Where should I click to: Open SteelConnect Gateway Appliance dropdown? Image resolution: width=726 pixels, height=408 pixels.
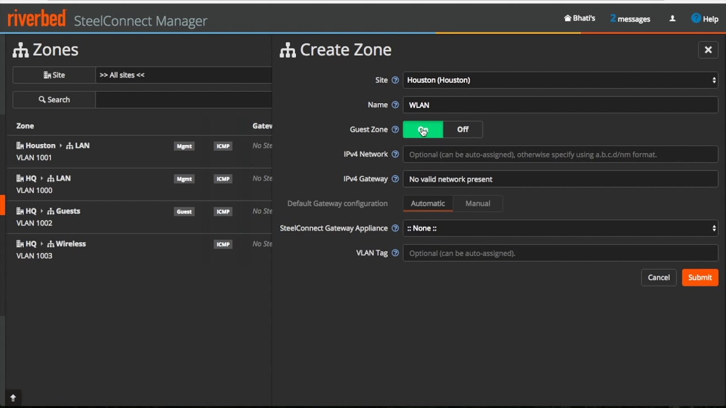(x=560, y=228)
